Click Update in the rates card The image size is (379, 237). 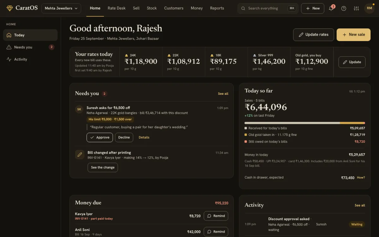click(352, 62)
